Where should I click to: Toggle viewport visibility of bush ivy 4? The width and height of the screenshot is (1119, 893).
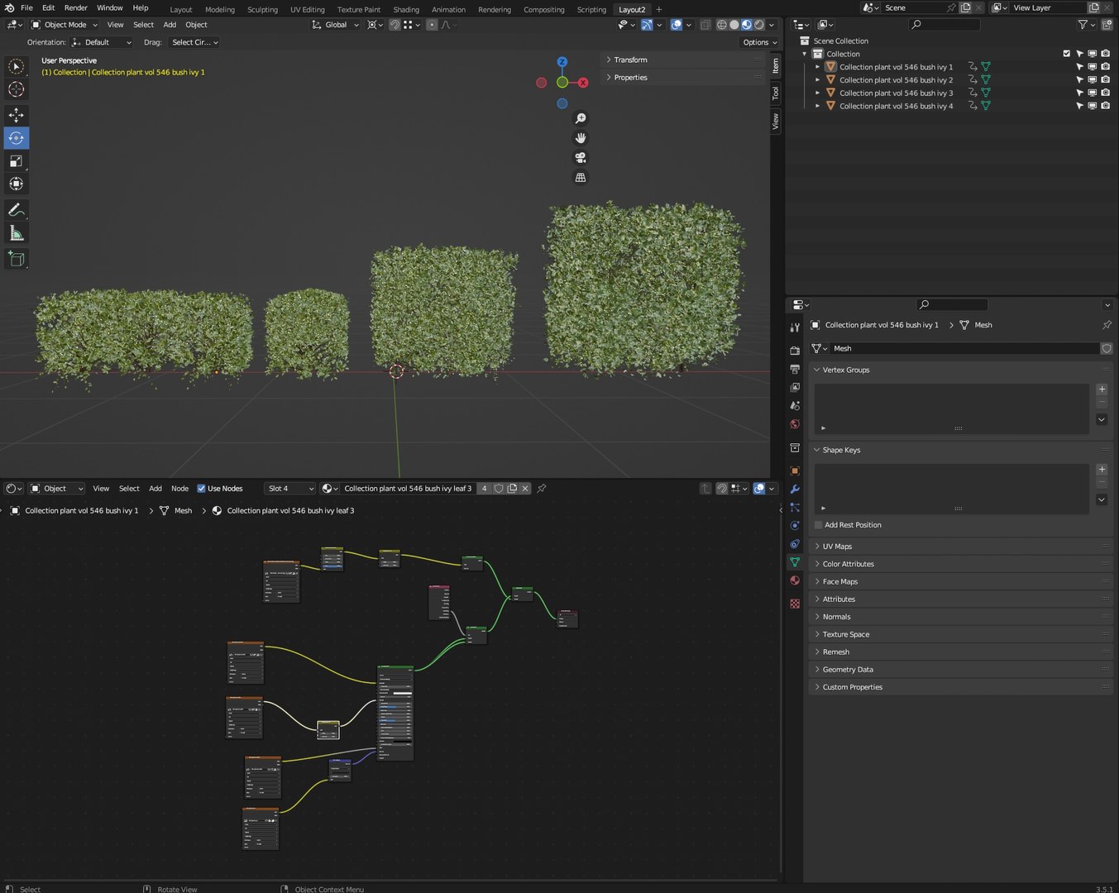1093,106
